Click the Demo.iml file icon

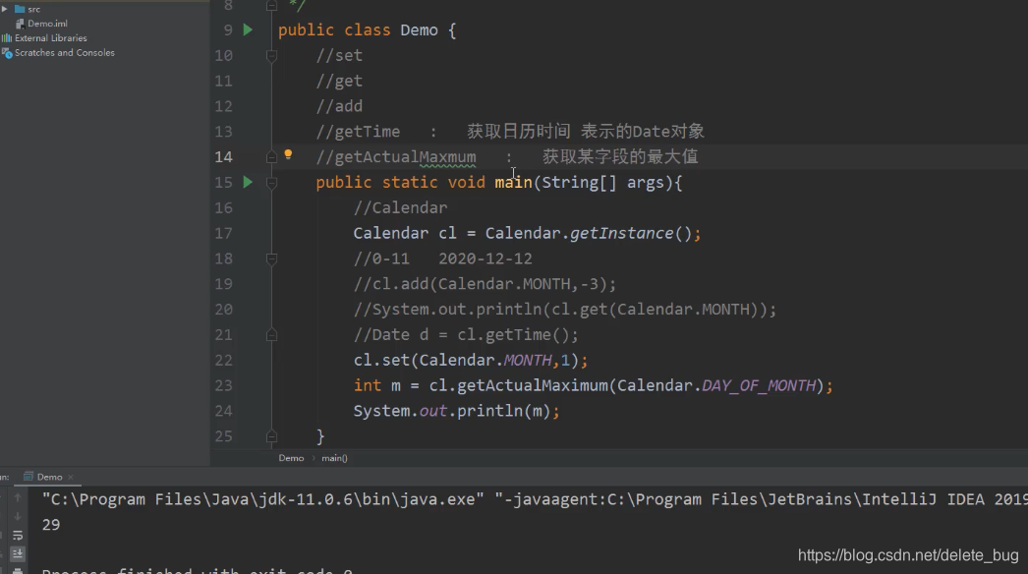21,24
